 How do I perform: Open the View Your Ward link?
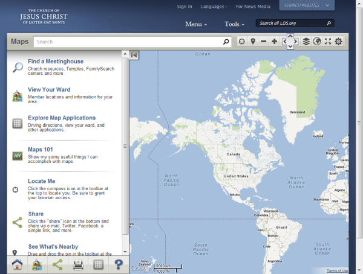[49, 90]
